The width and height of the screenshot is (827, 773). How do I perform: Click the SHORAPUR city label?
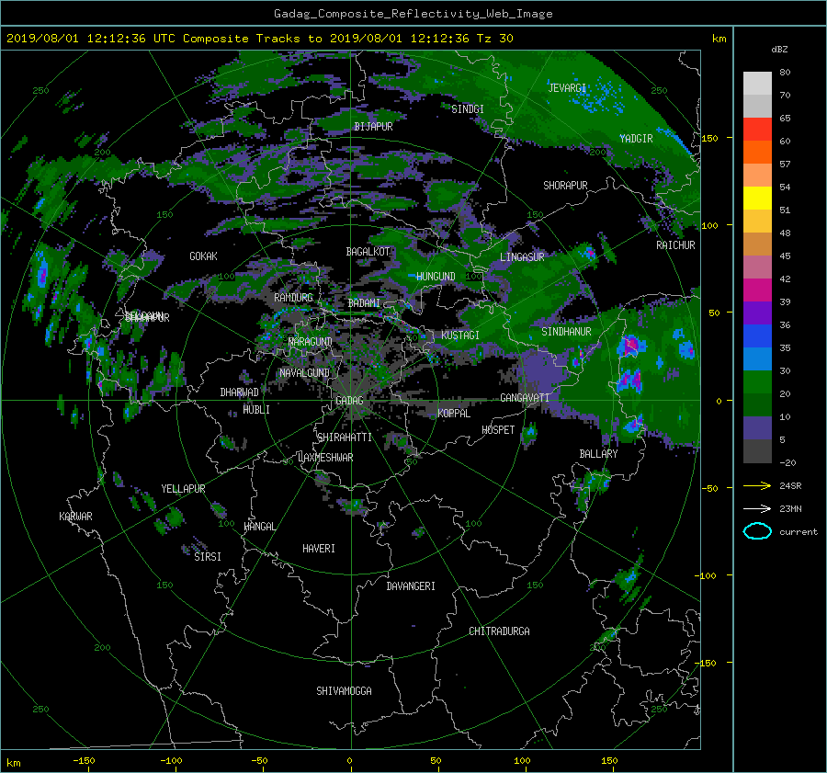[565, 186]
